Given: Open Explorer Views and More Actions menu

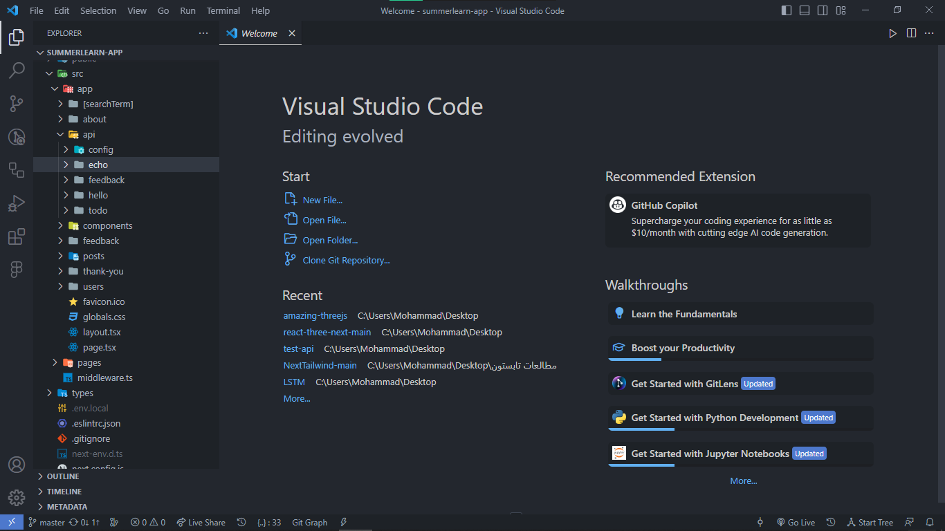Looking at the screenshot, I should [x=203, y=33].
